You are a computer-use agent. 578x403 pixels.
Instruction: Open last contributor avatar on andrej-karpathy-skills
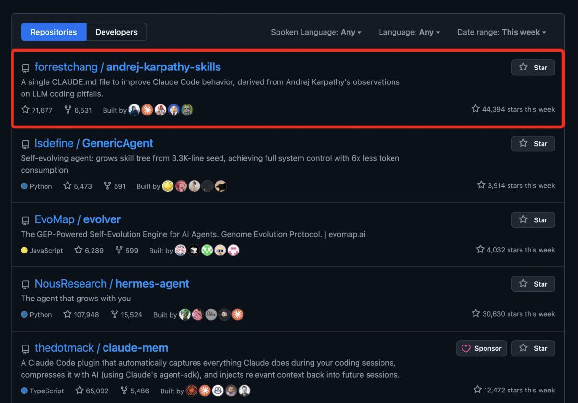(187, 110)
